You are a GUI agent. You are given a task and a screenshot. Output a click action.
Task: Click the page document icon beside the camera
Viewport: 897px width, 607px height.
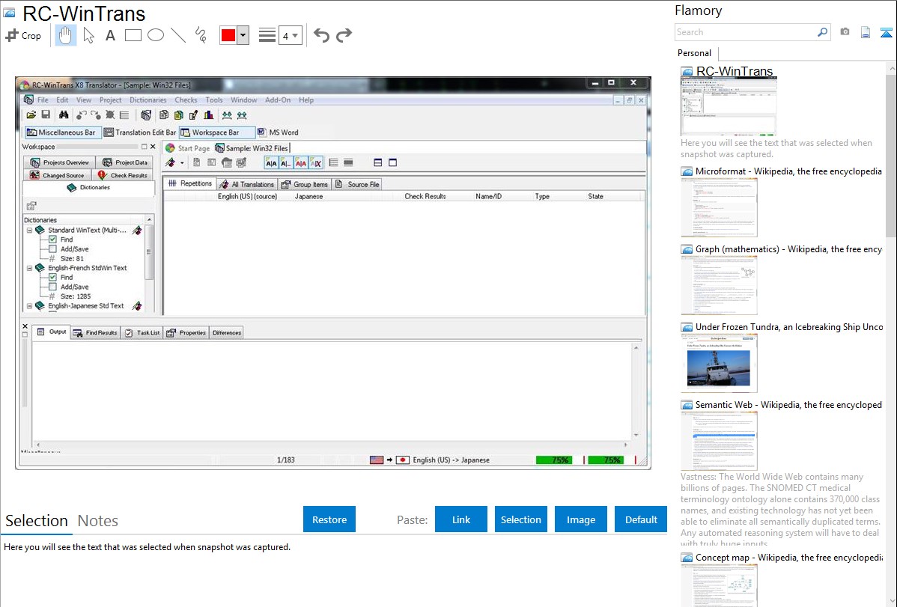[866, 33]
